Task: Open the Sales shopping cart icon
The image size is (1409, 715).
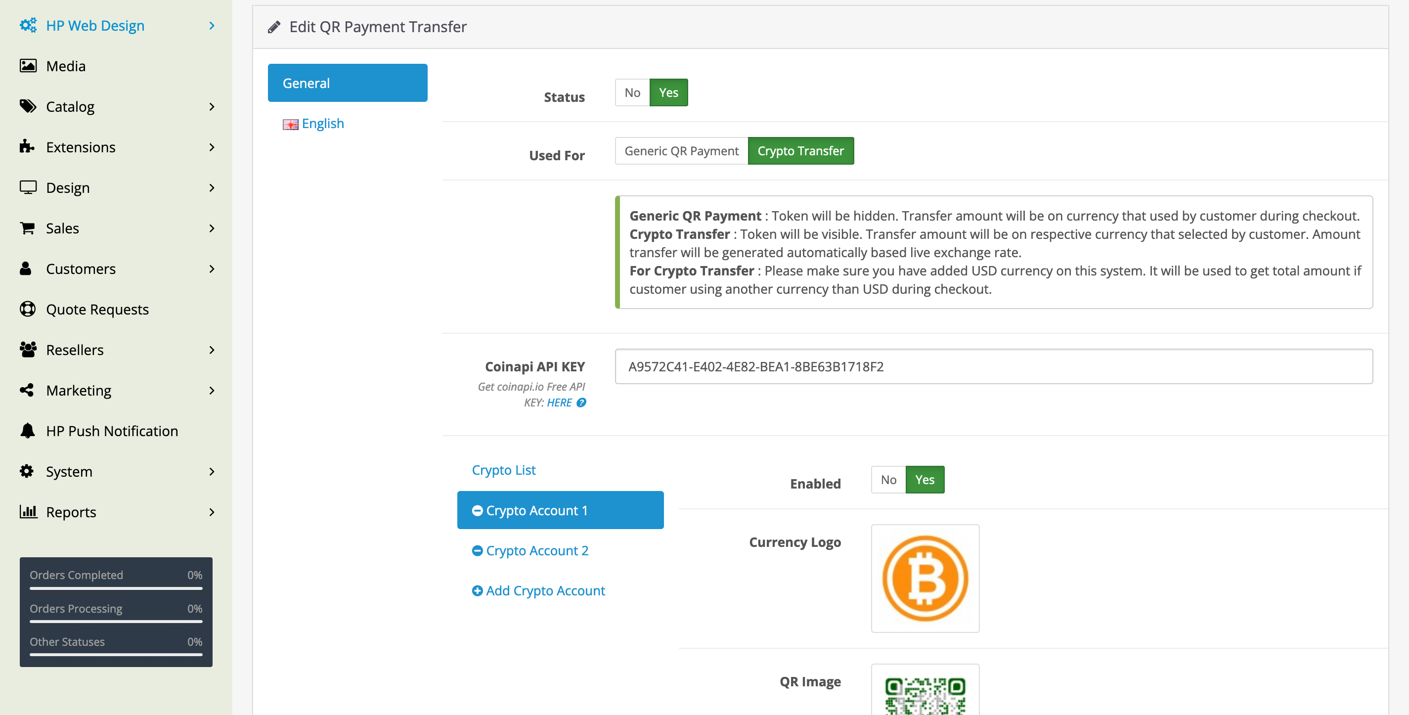Action: pos(28,227)
